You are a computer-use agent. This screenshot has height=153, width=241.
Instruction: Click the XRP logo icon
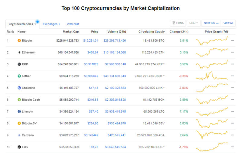click(19, 64)
